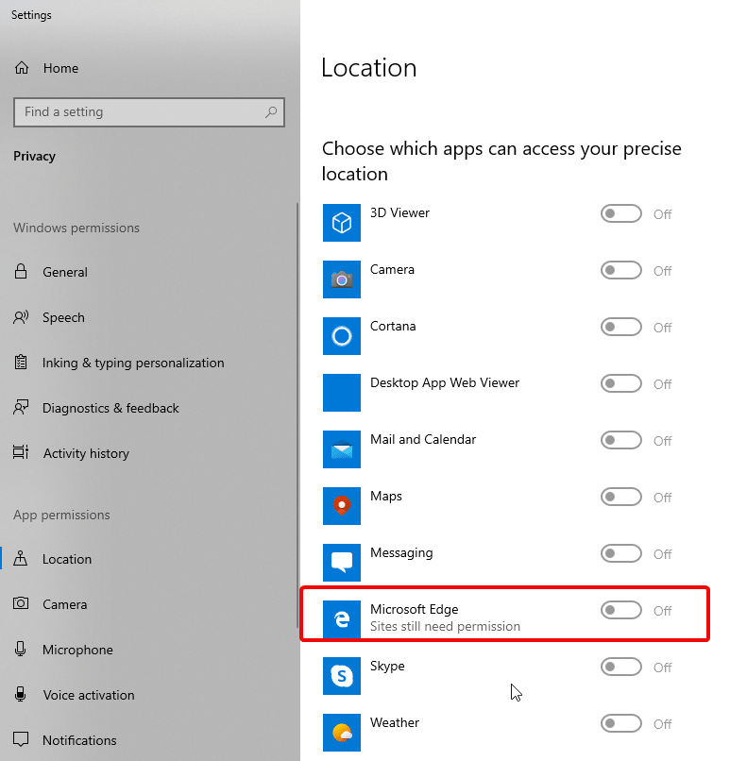The width and height of the screenshot is (747, 761).
Task: Toggle location access for 3D Viewer
Action: coord(620,213)
